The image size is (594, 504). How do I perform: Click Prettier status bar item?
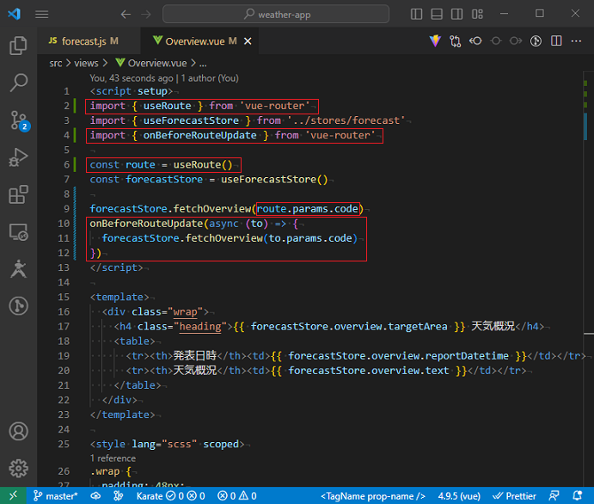pyautogui.click(x=514, y=496)
